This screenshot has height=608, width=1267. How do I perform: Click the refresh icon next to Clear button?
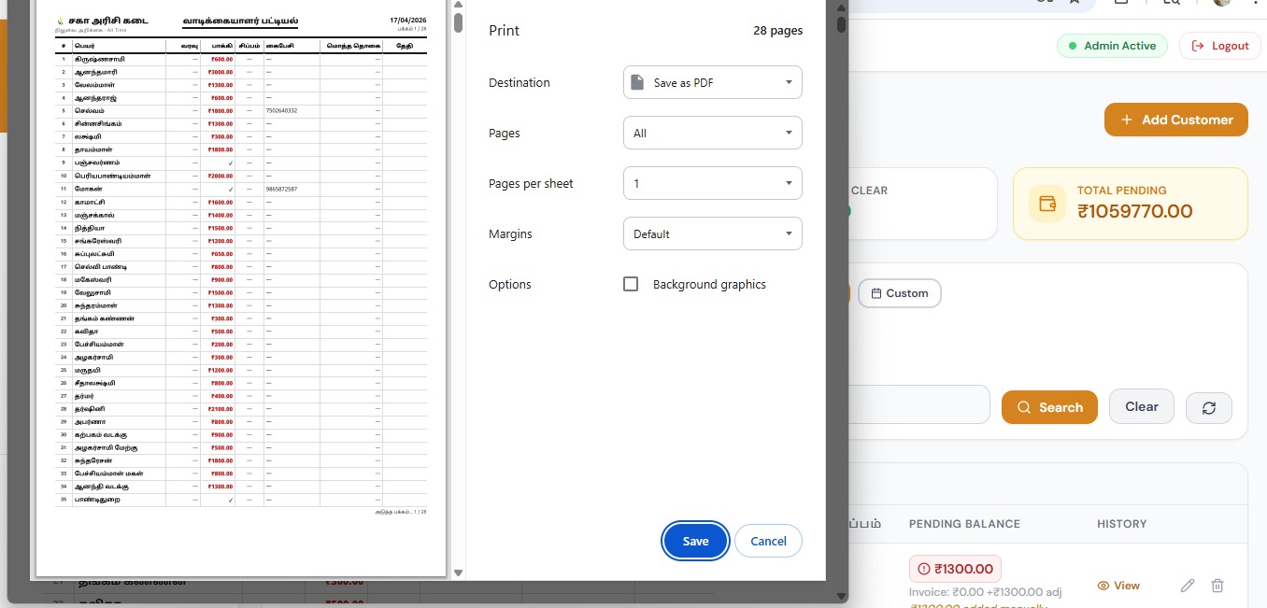click(1208, 407)
